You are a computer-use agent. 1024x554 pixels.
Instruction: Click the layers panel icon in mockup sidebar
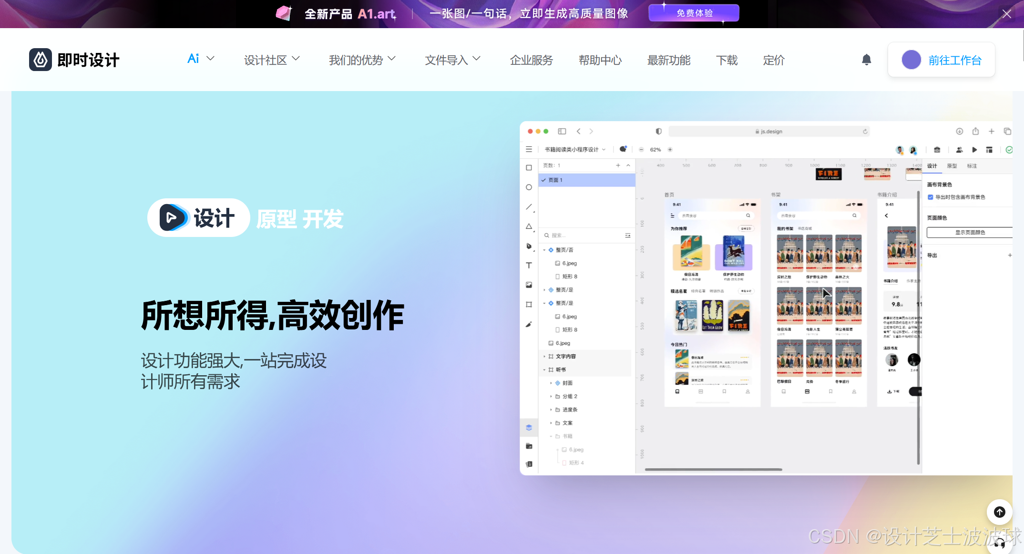click(x=529, y=428)
